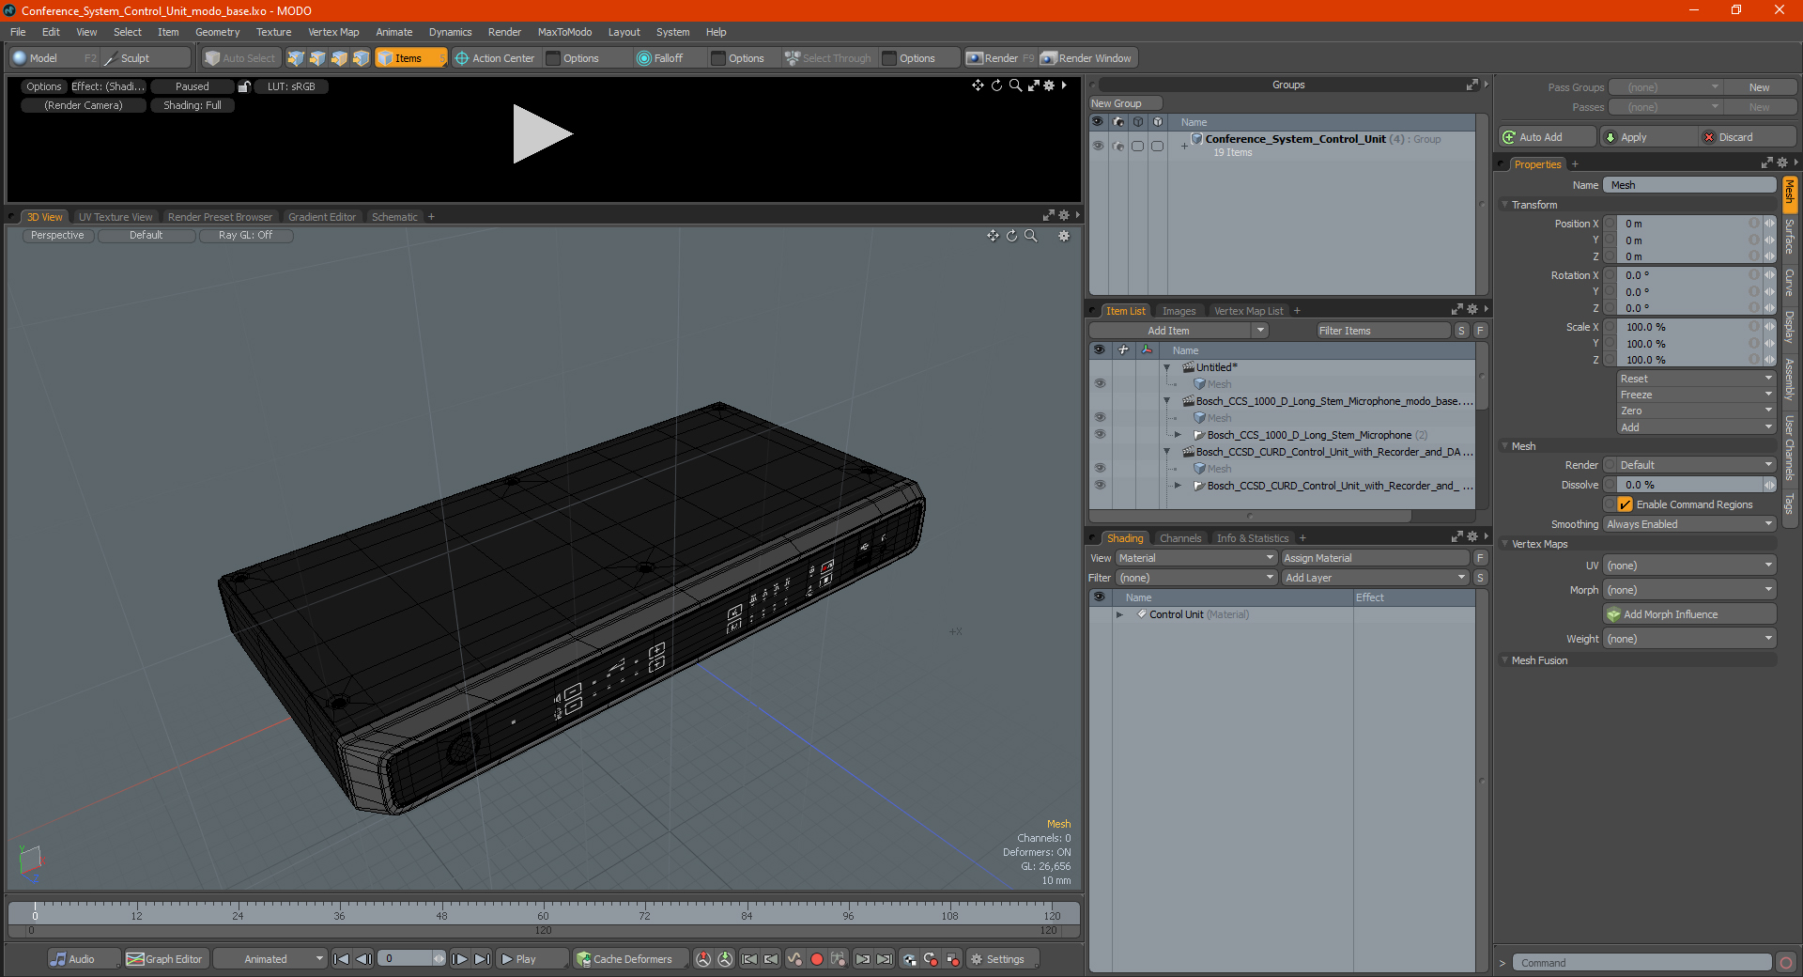This screenshot has width=1803, height=977.
Task: Toggle Enable Command Regions checkbox
Action: point(1625,504)
